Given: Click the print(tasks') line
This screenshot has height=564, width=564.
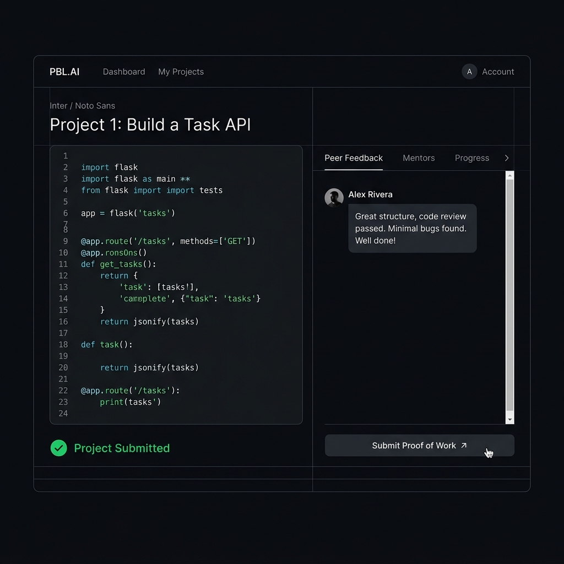Looking at the screenshot, I should [130, 402].
